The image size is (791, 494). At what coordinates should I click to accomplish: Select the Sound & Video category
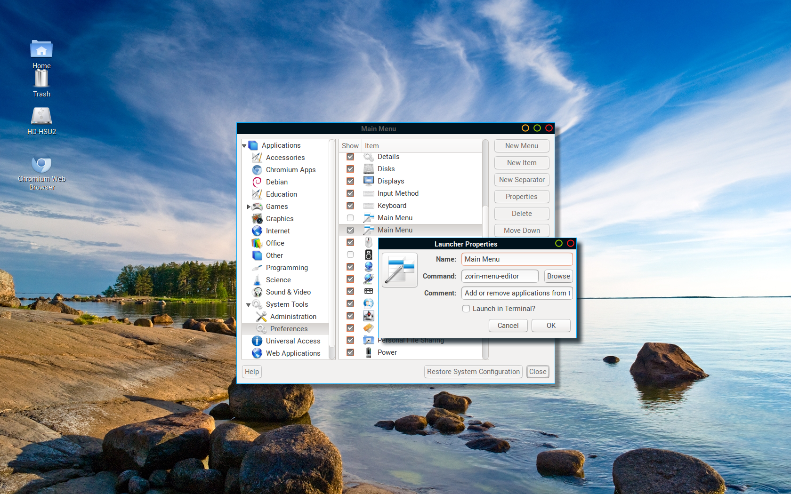point(288,292)
